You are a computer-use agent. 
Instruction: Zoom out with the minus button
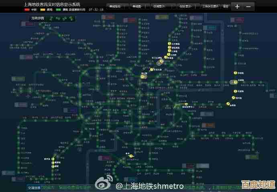tap(248, 7)
